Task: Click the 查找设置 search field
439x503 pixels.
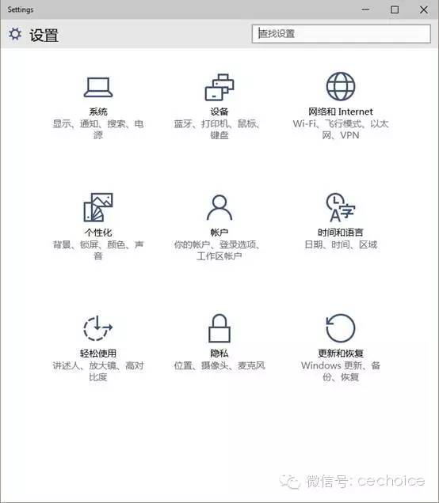Action: tap(341, 34)
